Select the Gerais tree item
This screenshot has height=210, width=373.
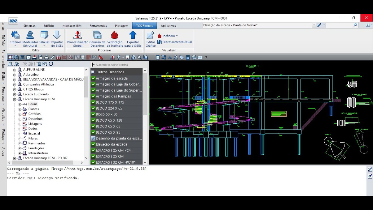33,104
